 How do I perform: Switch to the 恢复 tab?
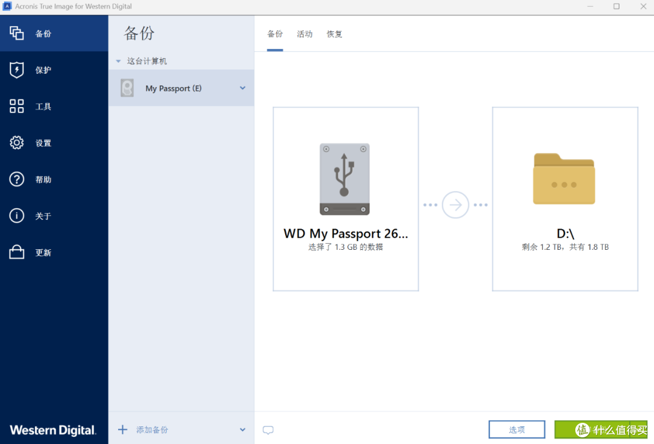tap(334, 34)
